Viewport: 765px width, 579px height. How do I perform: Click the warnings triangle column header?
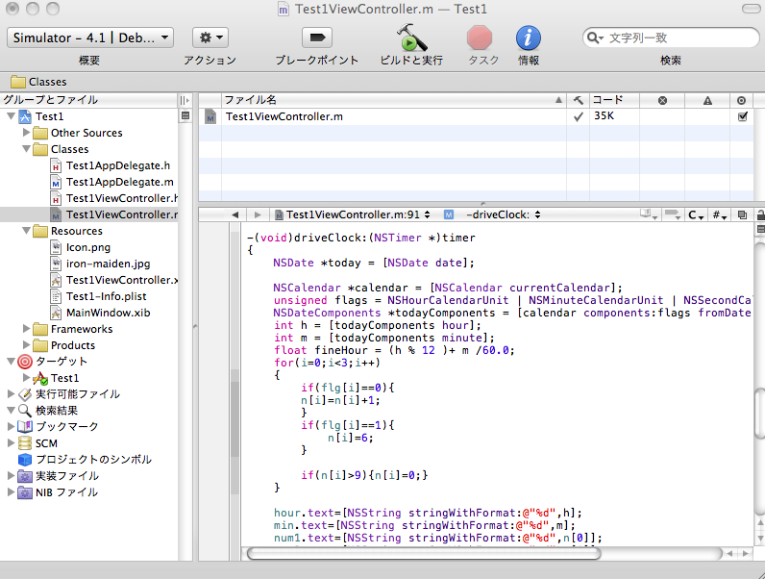click(x=707, y=101)
